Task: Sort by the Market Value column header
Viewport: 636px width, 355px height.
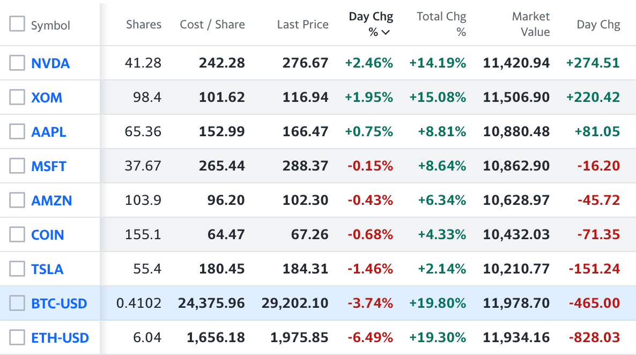Action: click(x=530, y=24)
